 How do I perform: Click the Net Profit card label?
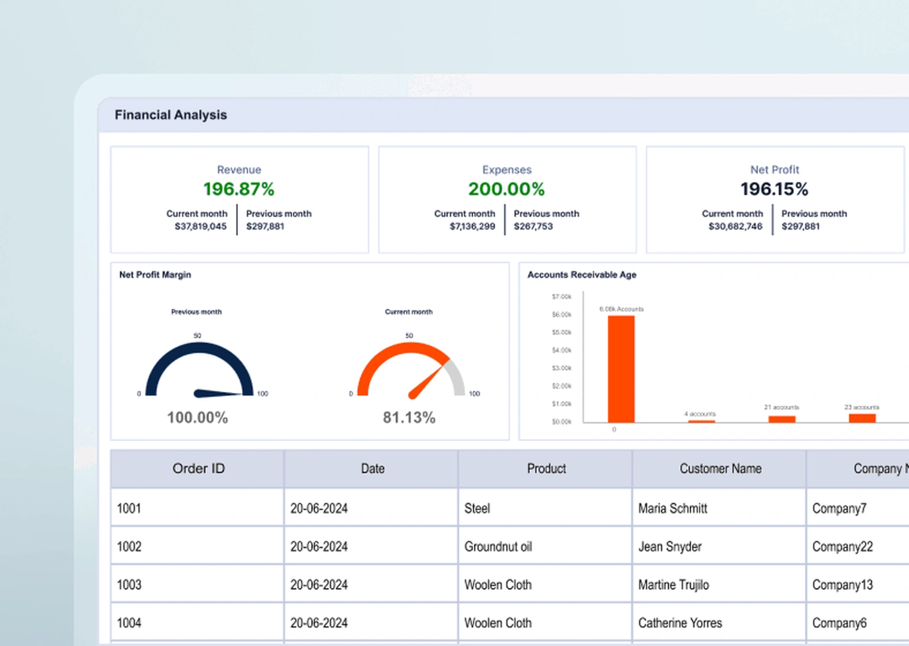pyautogui.click(x=774, y=170)
